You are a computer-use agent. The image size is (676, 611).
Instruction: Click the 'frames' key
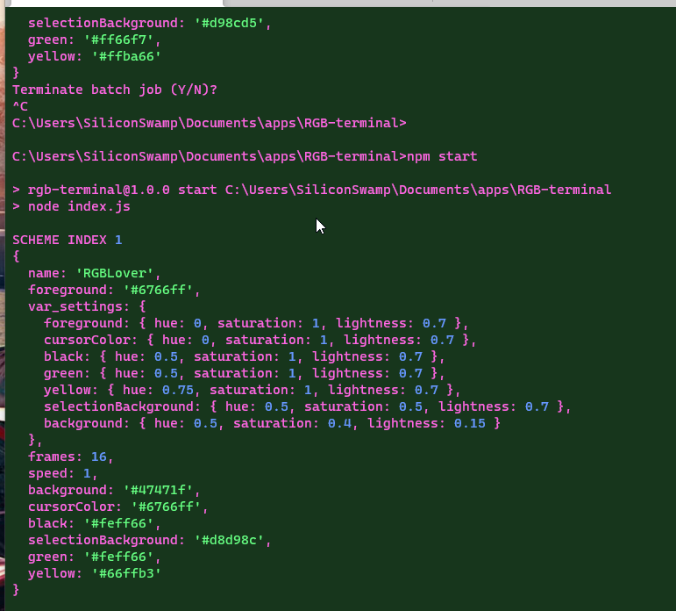coord(52,456)
